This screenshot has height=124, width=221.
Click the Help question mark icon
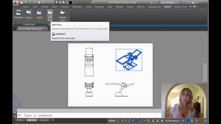click(193, 2)
